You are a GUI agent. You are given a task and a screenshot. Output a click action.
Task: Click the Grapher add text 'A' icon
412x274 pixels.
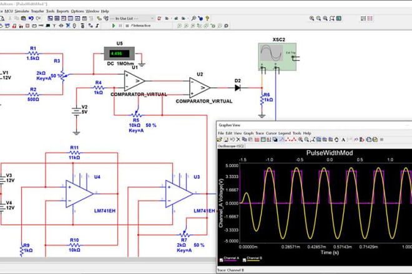(x=344, y=139)
